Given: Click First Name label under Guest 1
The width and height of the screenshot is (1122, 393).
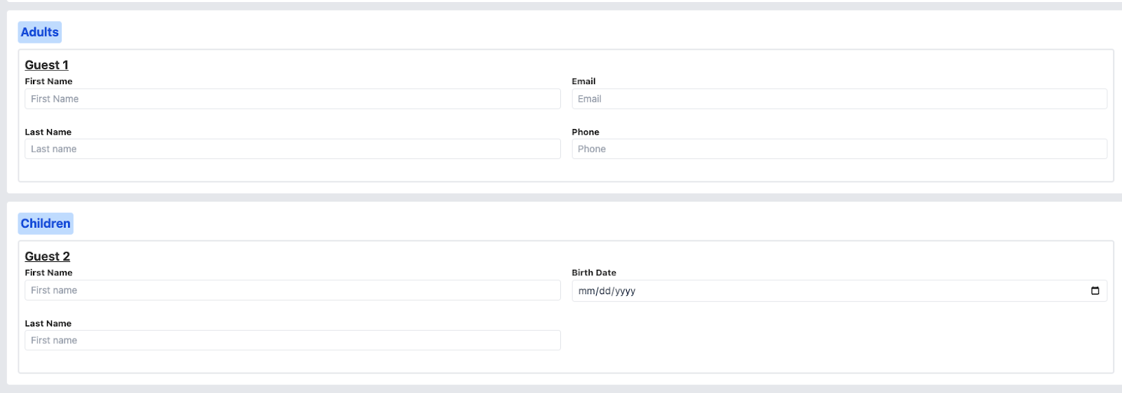Looking at the screenshot, I should (x=48, y=81).
